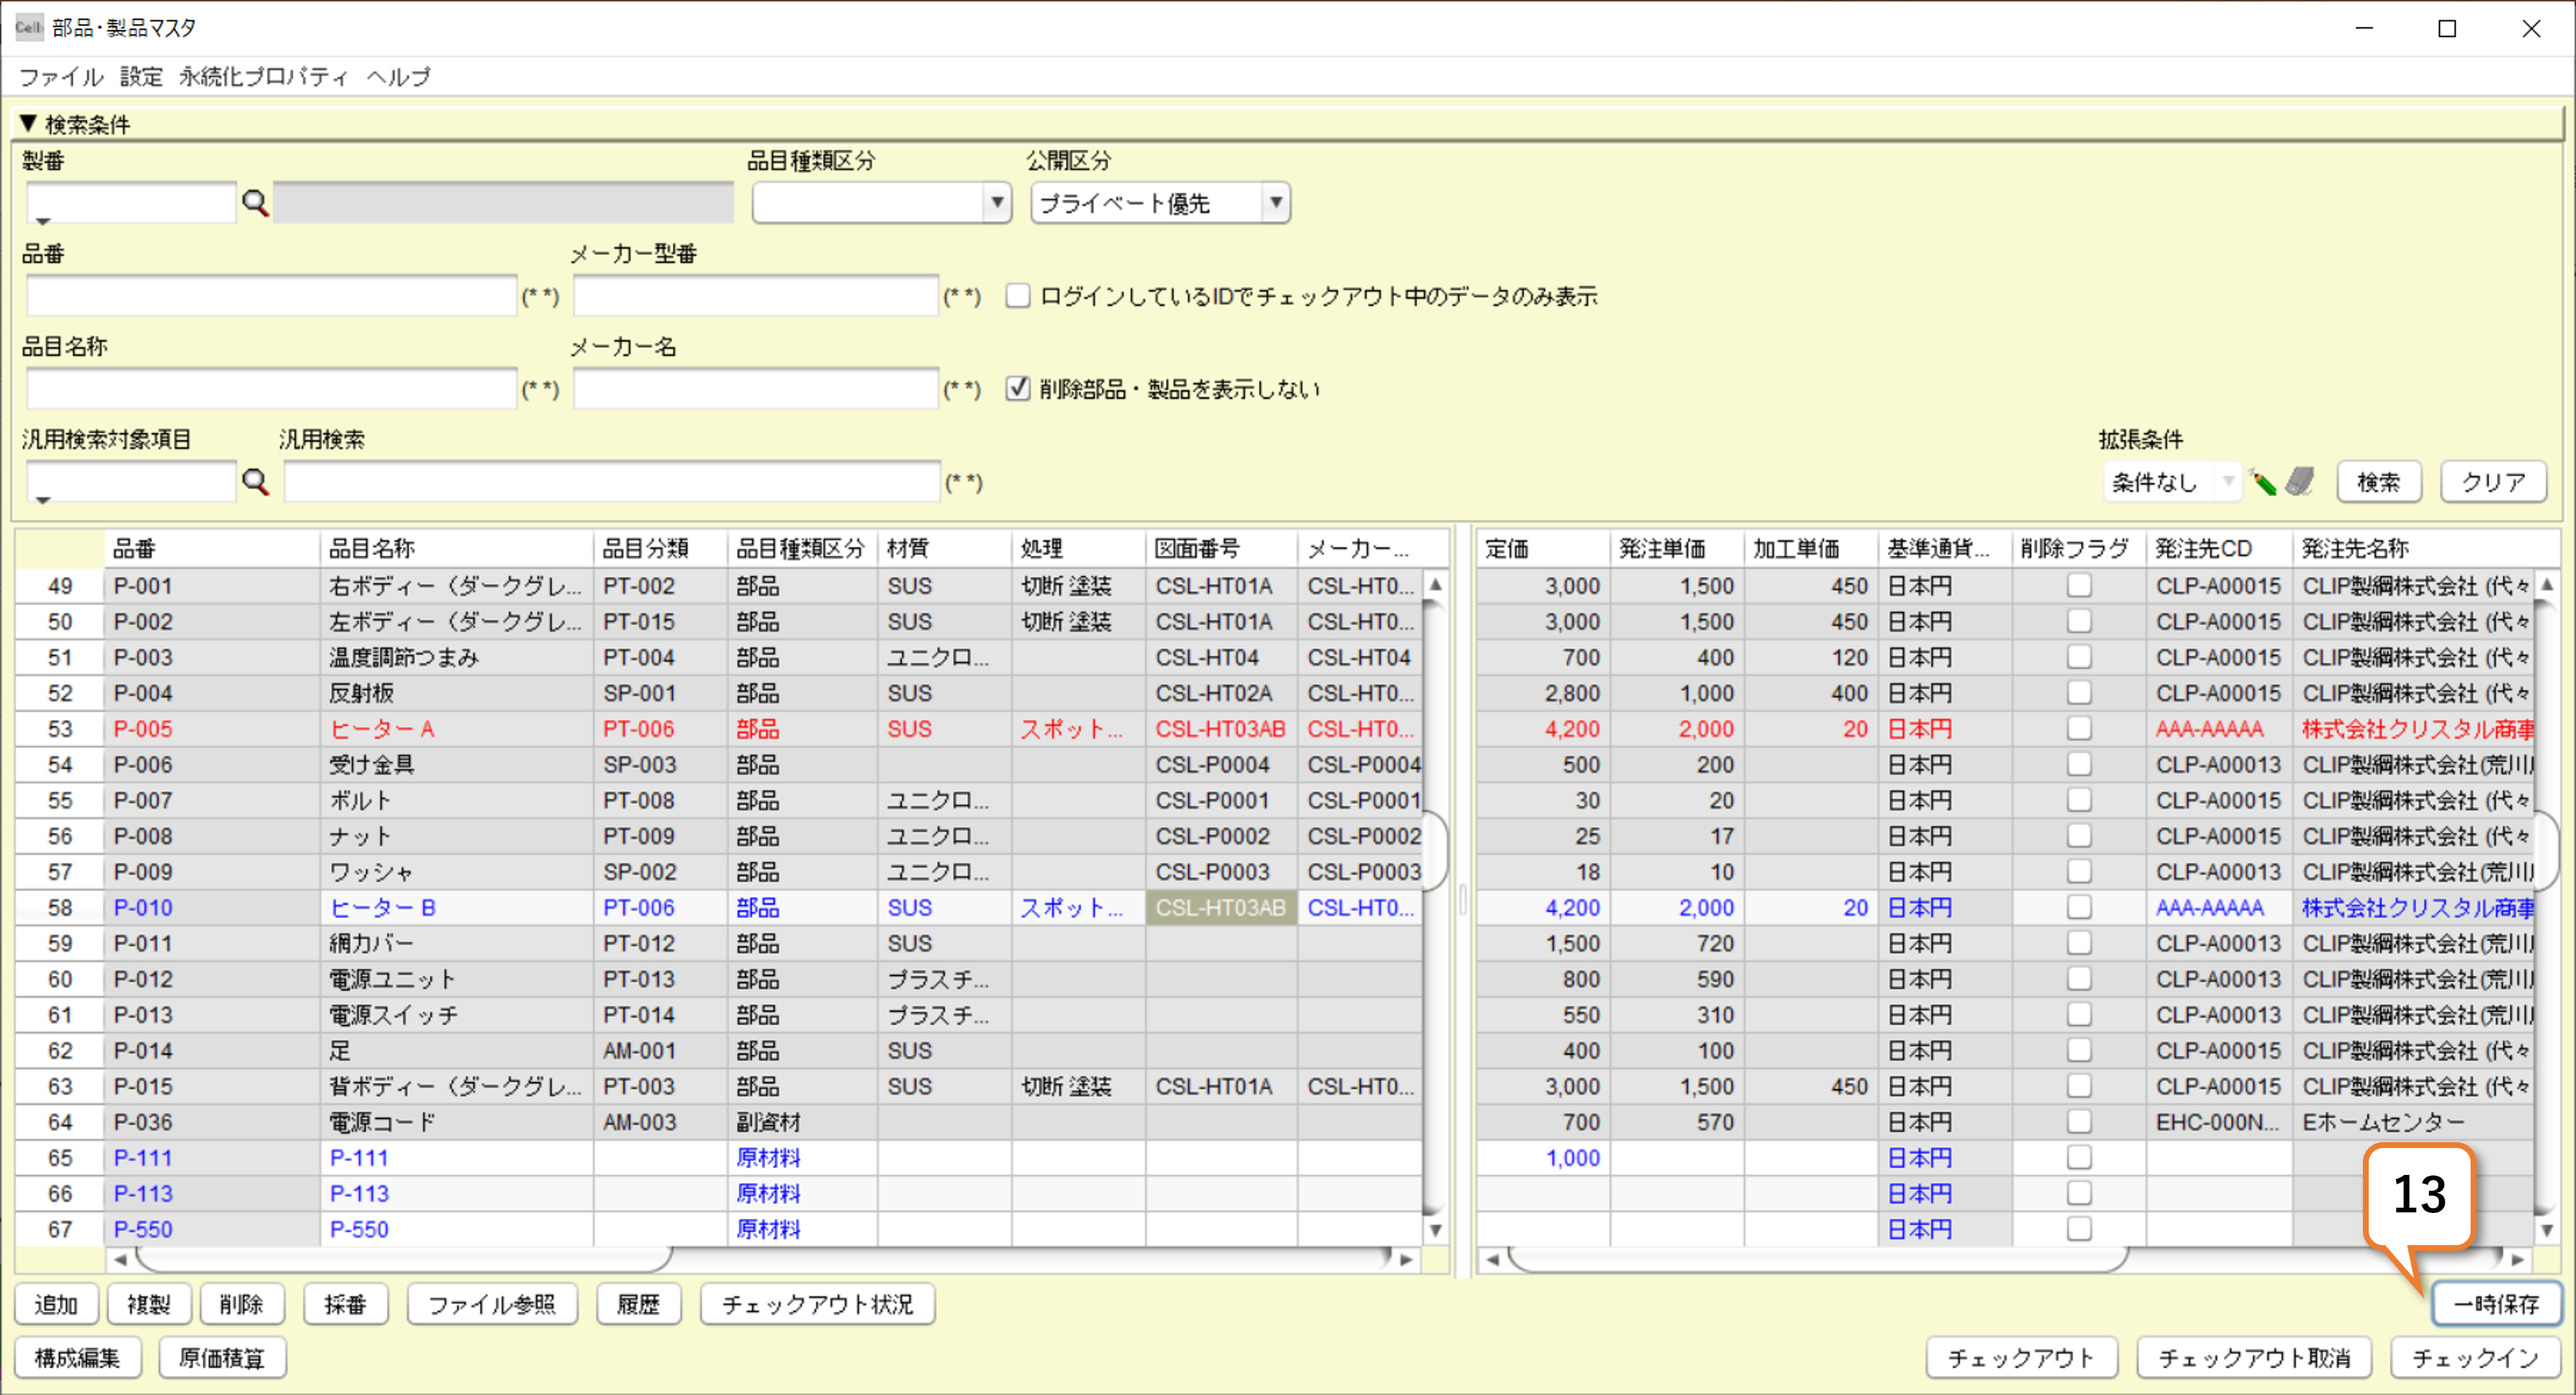Click the 図面番号 column header
Screen dimensions: 2576x1395
1221,548
